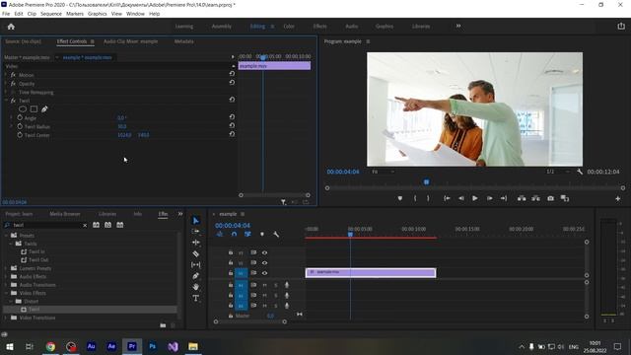Switch to the Color workspace
This screenshot has width=631, height=355.
[289, 27]
